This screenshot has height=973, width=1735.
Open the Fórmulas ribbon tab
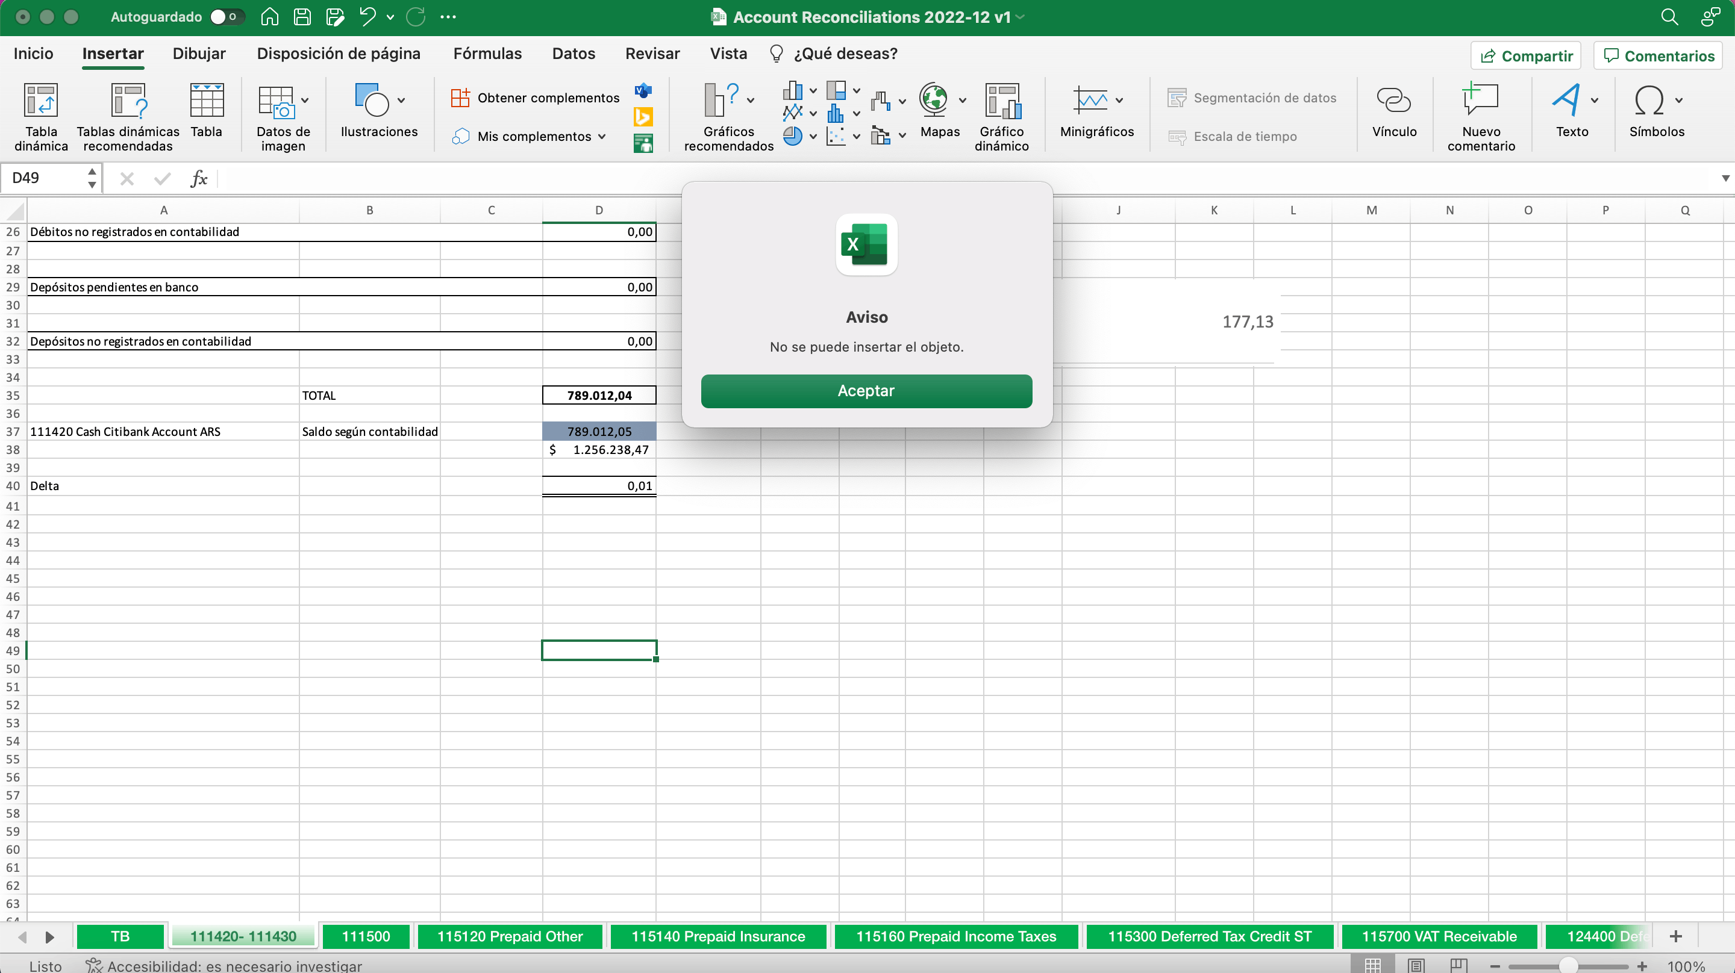tap(487, 54)
